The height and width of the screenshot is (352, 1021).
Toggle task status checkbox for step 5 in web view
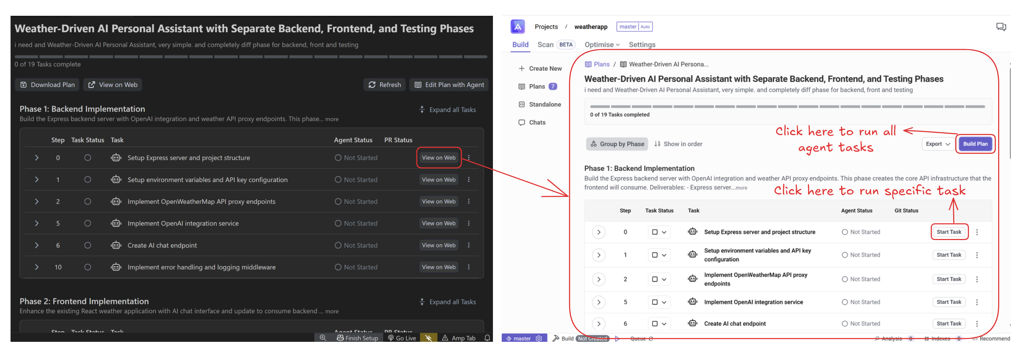pos(655,302)
